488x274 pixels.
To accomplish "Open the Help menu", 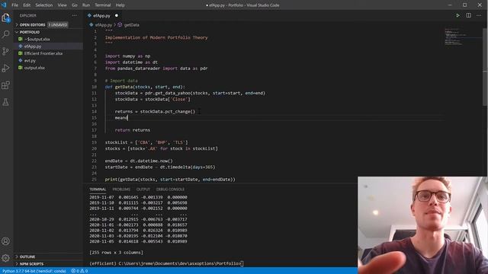I will coord(120,5).
